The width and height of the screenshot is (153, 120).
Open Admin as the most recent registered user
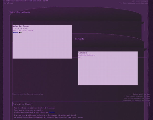tap(52, 112)
